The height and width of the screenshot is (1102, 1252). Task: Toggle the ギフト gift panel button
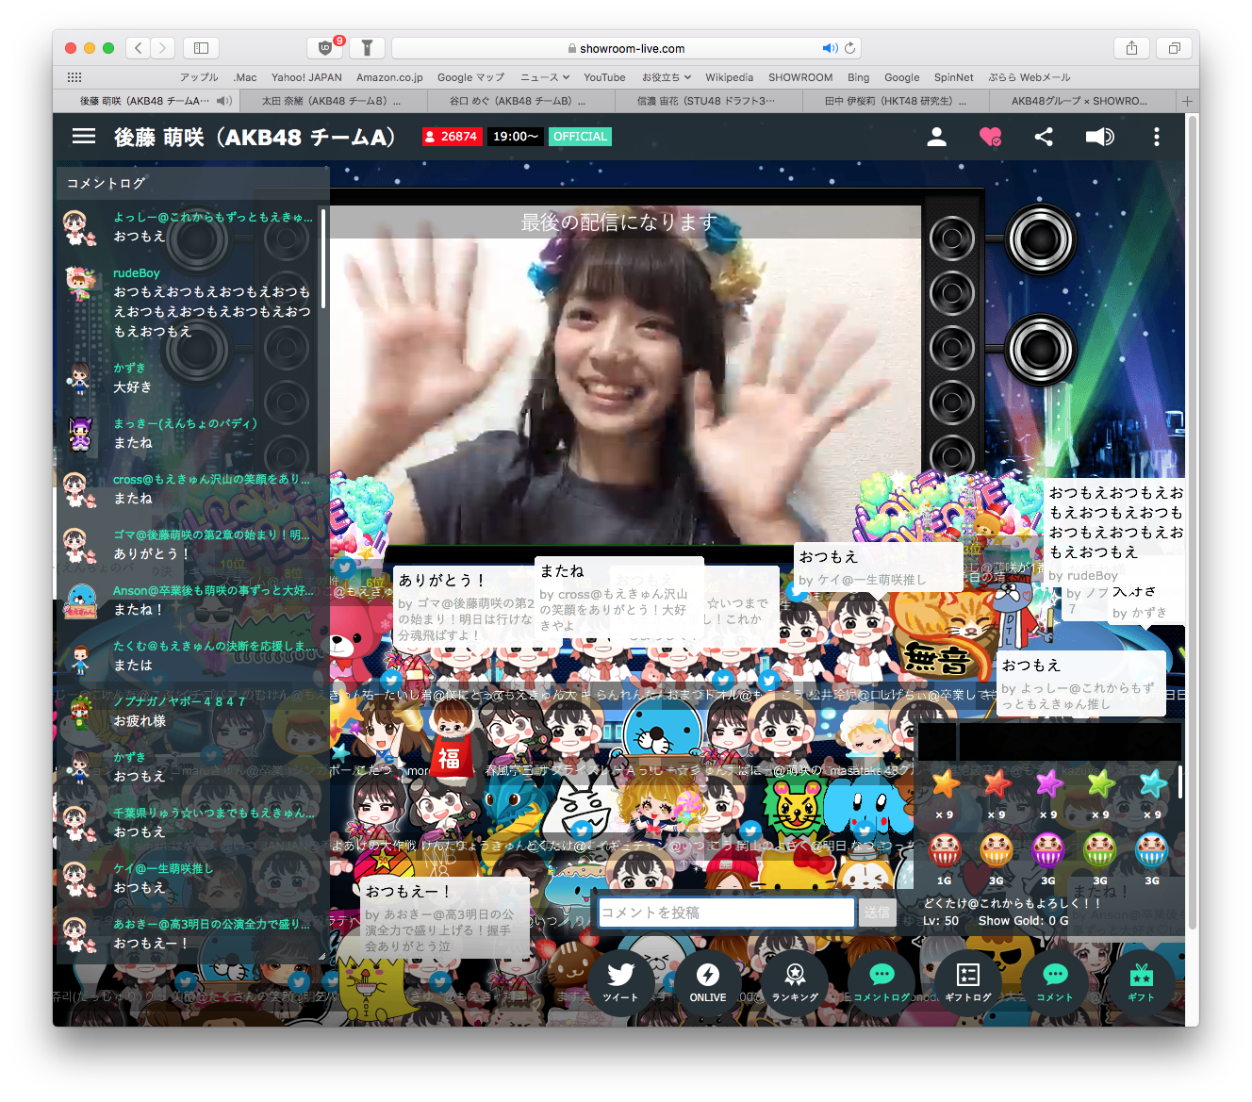coord(1142,981)
